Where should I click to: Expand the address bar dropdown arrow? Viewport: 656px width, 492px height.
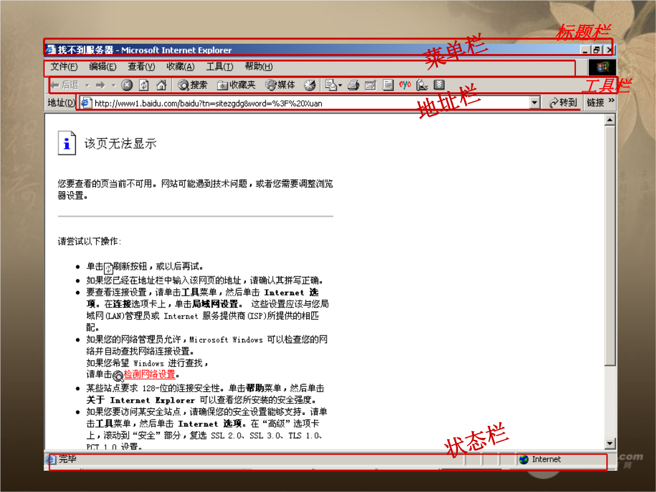click(535, 103)
